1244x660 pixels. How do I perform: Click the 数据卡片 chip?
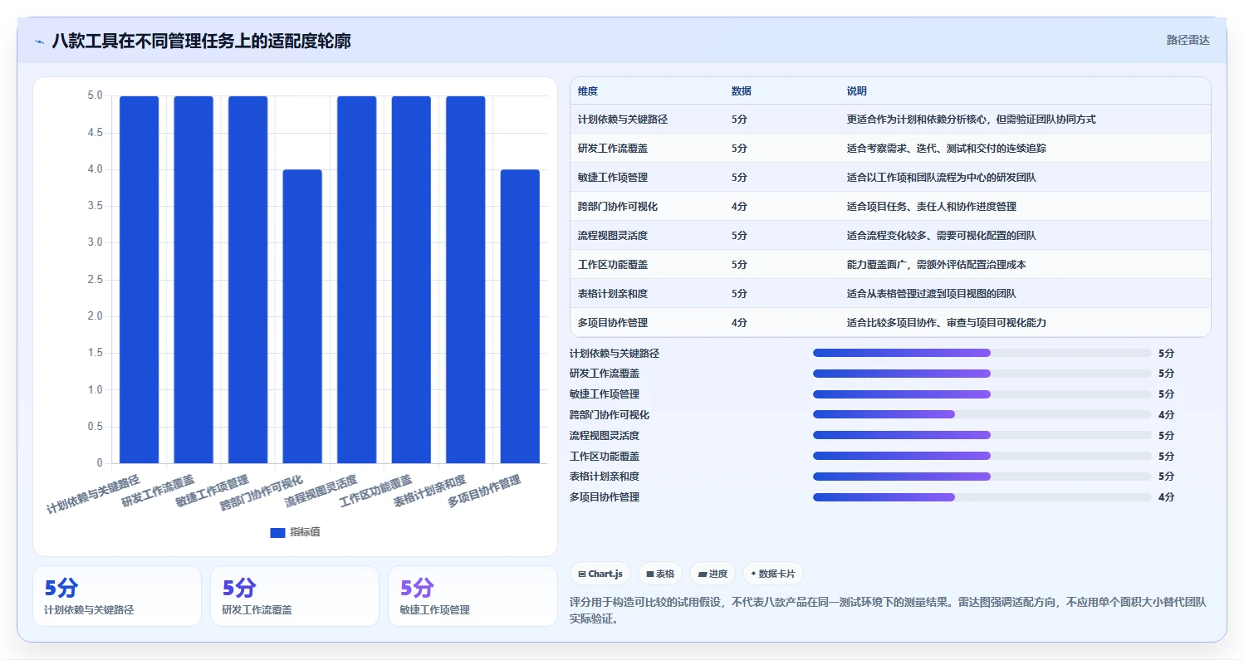[773, 574]
